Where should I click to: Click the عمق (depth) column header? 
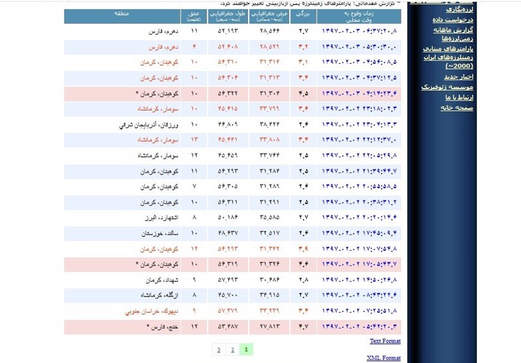tap(195, 14)
